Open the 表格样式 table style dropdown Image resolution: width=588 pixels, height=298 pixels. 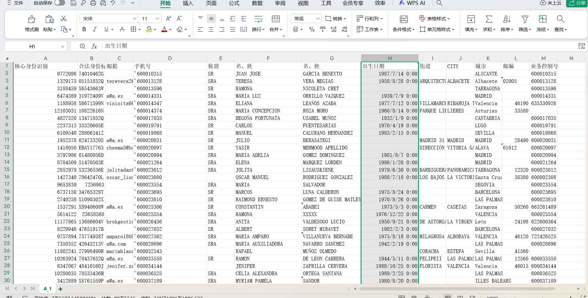pyautogui.click(x=435, y=18)
